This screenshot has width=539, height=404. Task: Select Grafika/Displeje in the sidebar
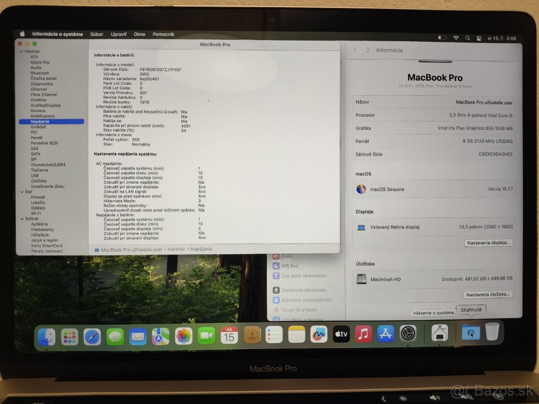click(x=45, y=105)
